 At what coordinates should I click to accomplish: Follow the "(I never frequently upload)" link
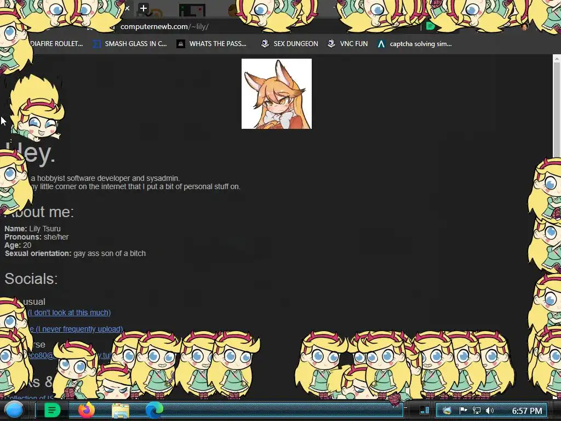pyautogui.click(x=77, y=329)
